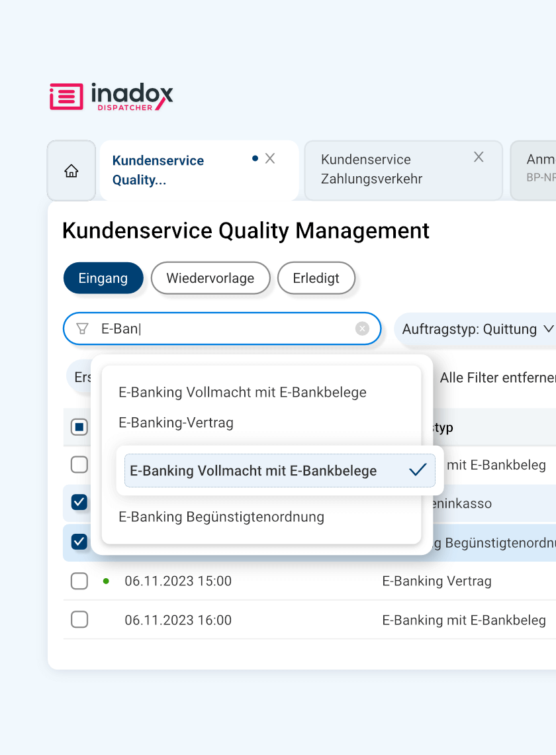Uncheck the checkbox in Begünstigtenordnung row

[79, 541]
